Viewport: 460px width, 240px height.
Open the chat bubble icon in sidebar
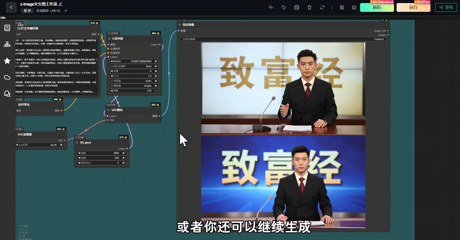(7, 94)
